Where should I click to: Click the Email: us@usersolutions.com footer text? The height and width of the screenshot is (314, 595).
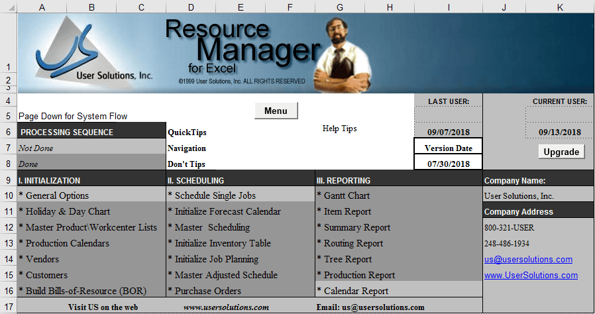coord(370,307)
